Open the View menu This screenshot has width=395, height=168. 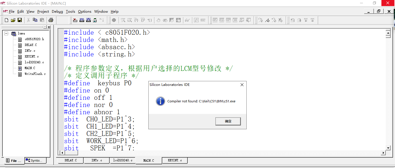pos(30,12)
